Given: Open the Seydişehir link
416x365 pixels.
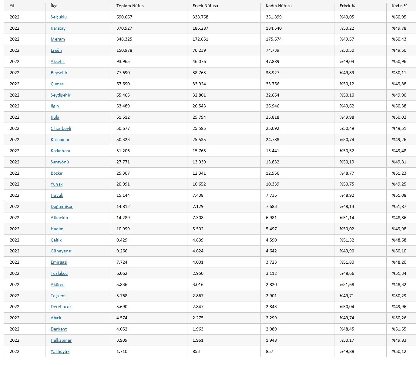Looking at the screenshot, I should click(60, 95).
